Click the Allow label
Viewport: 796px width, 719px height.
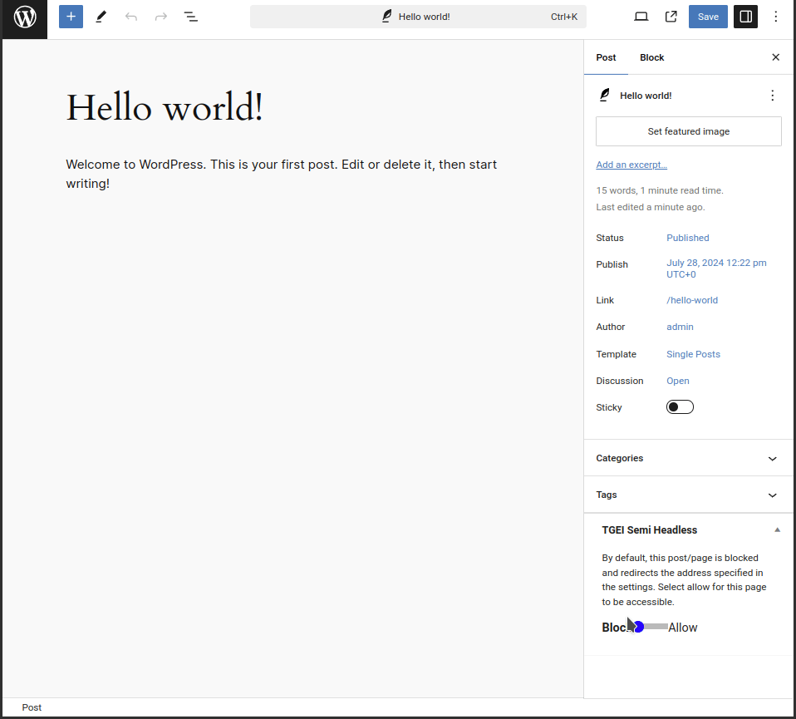[683, 628]
